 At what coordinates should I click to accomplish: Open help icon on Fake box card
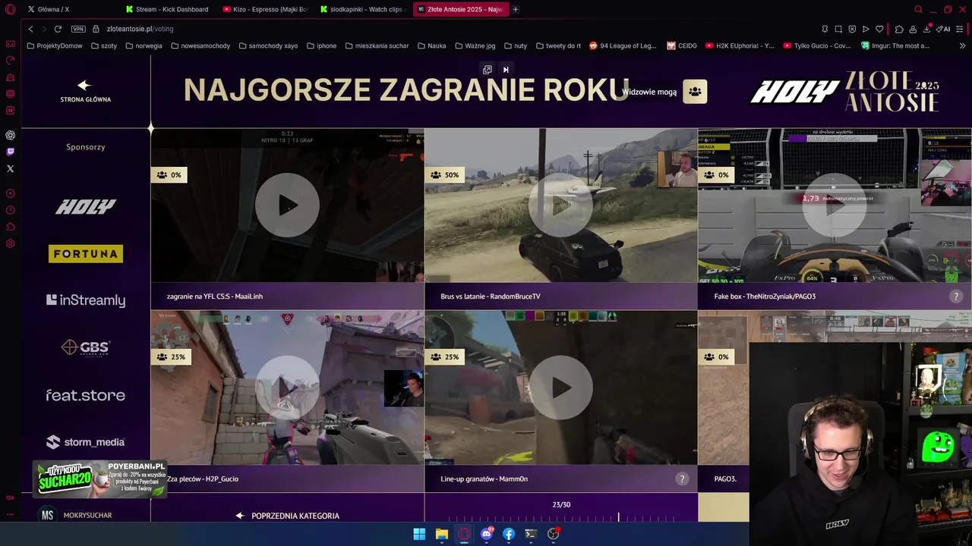tap(956, 297)
